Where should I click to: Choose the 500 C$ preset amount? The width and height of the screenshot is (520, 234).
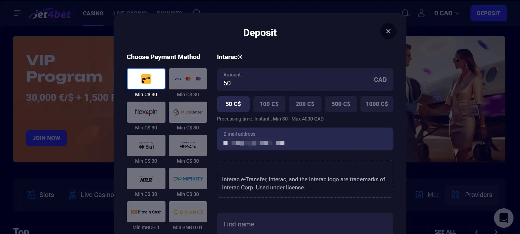[341, 104]
